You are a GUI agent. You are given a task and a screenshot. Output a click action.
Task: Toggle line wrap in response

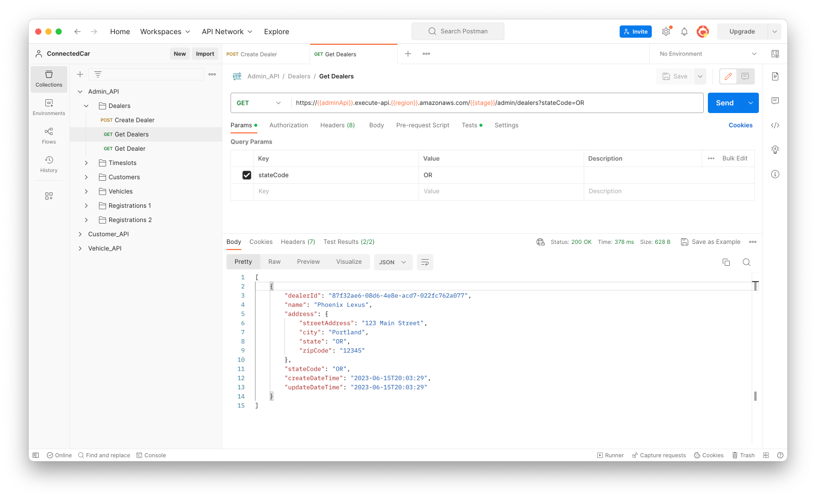[x=425, y=262]
